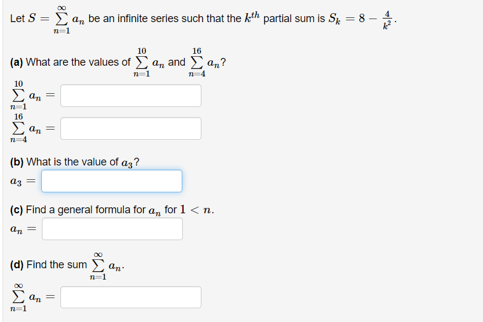The width and height of the screenshot is (483, 322).
Task: Click the answer box for sum n=4 to 16
Action: (x=131, y=128)
